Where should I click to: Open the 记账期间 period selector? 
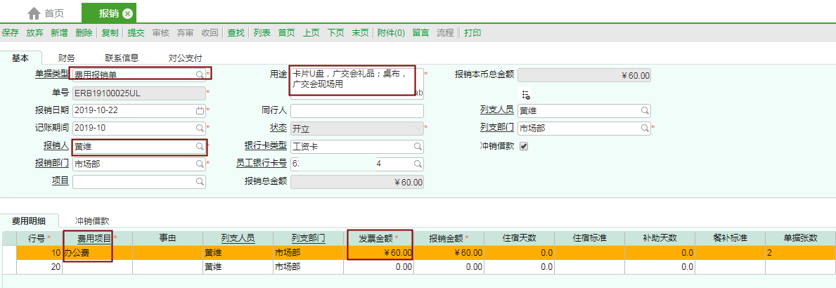pos(200,128)
